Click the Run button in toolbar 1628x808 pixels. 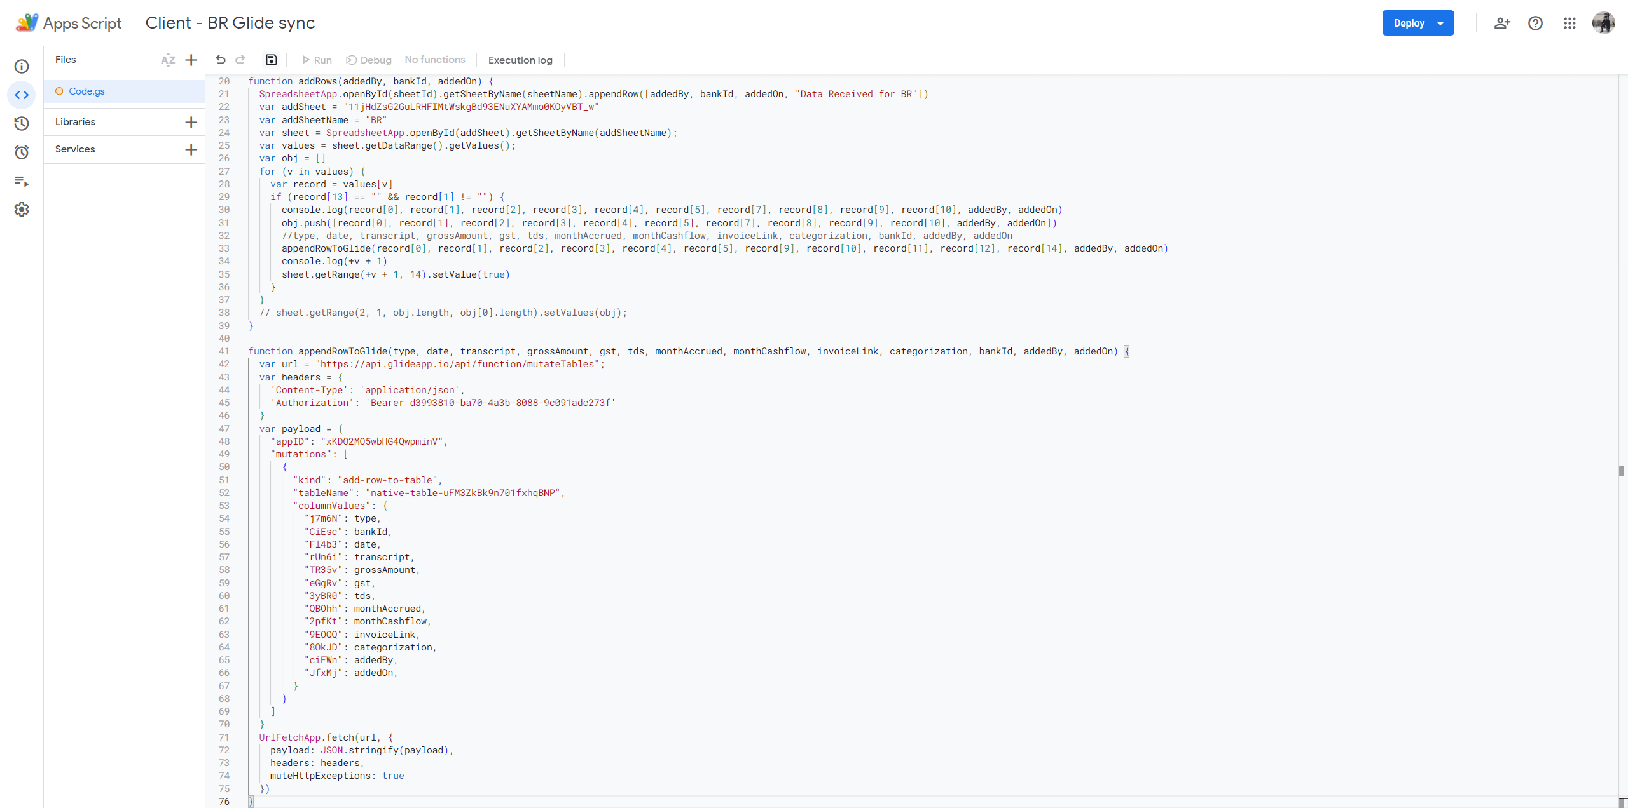[317, 60]
